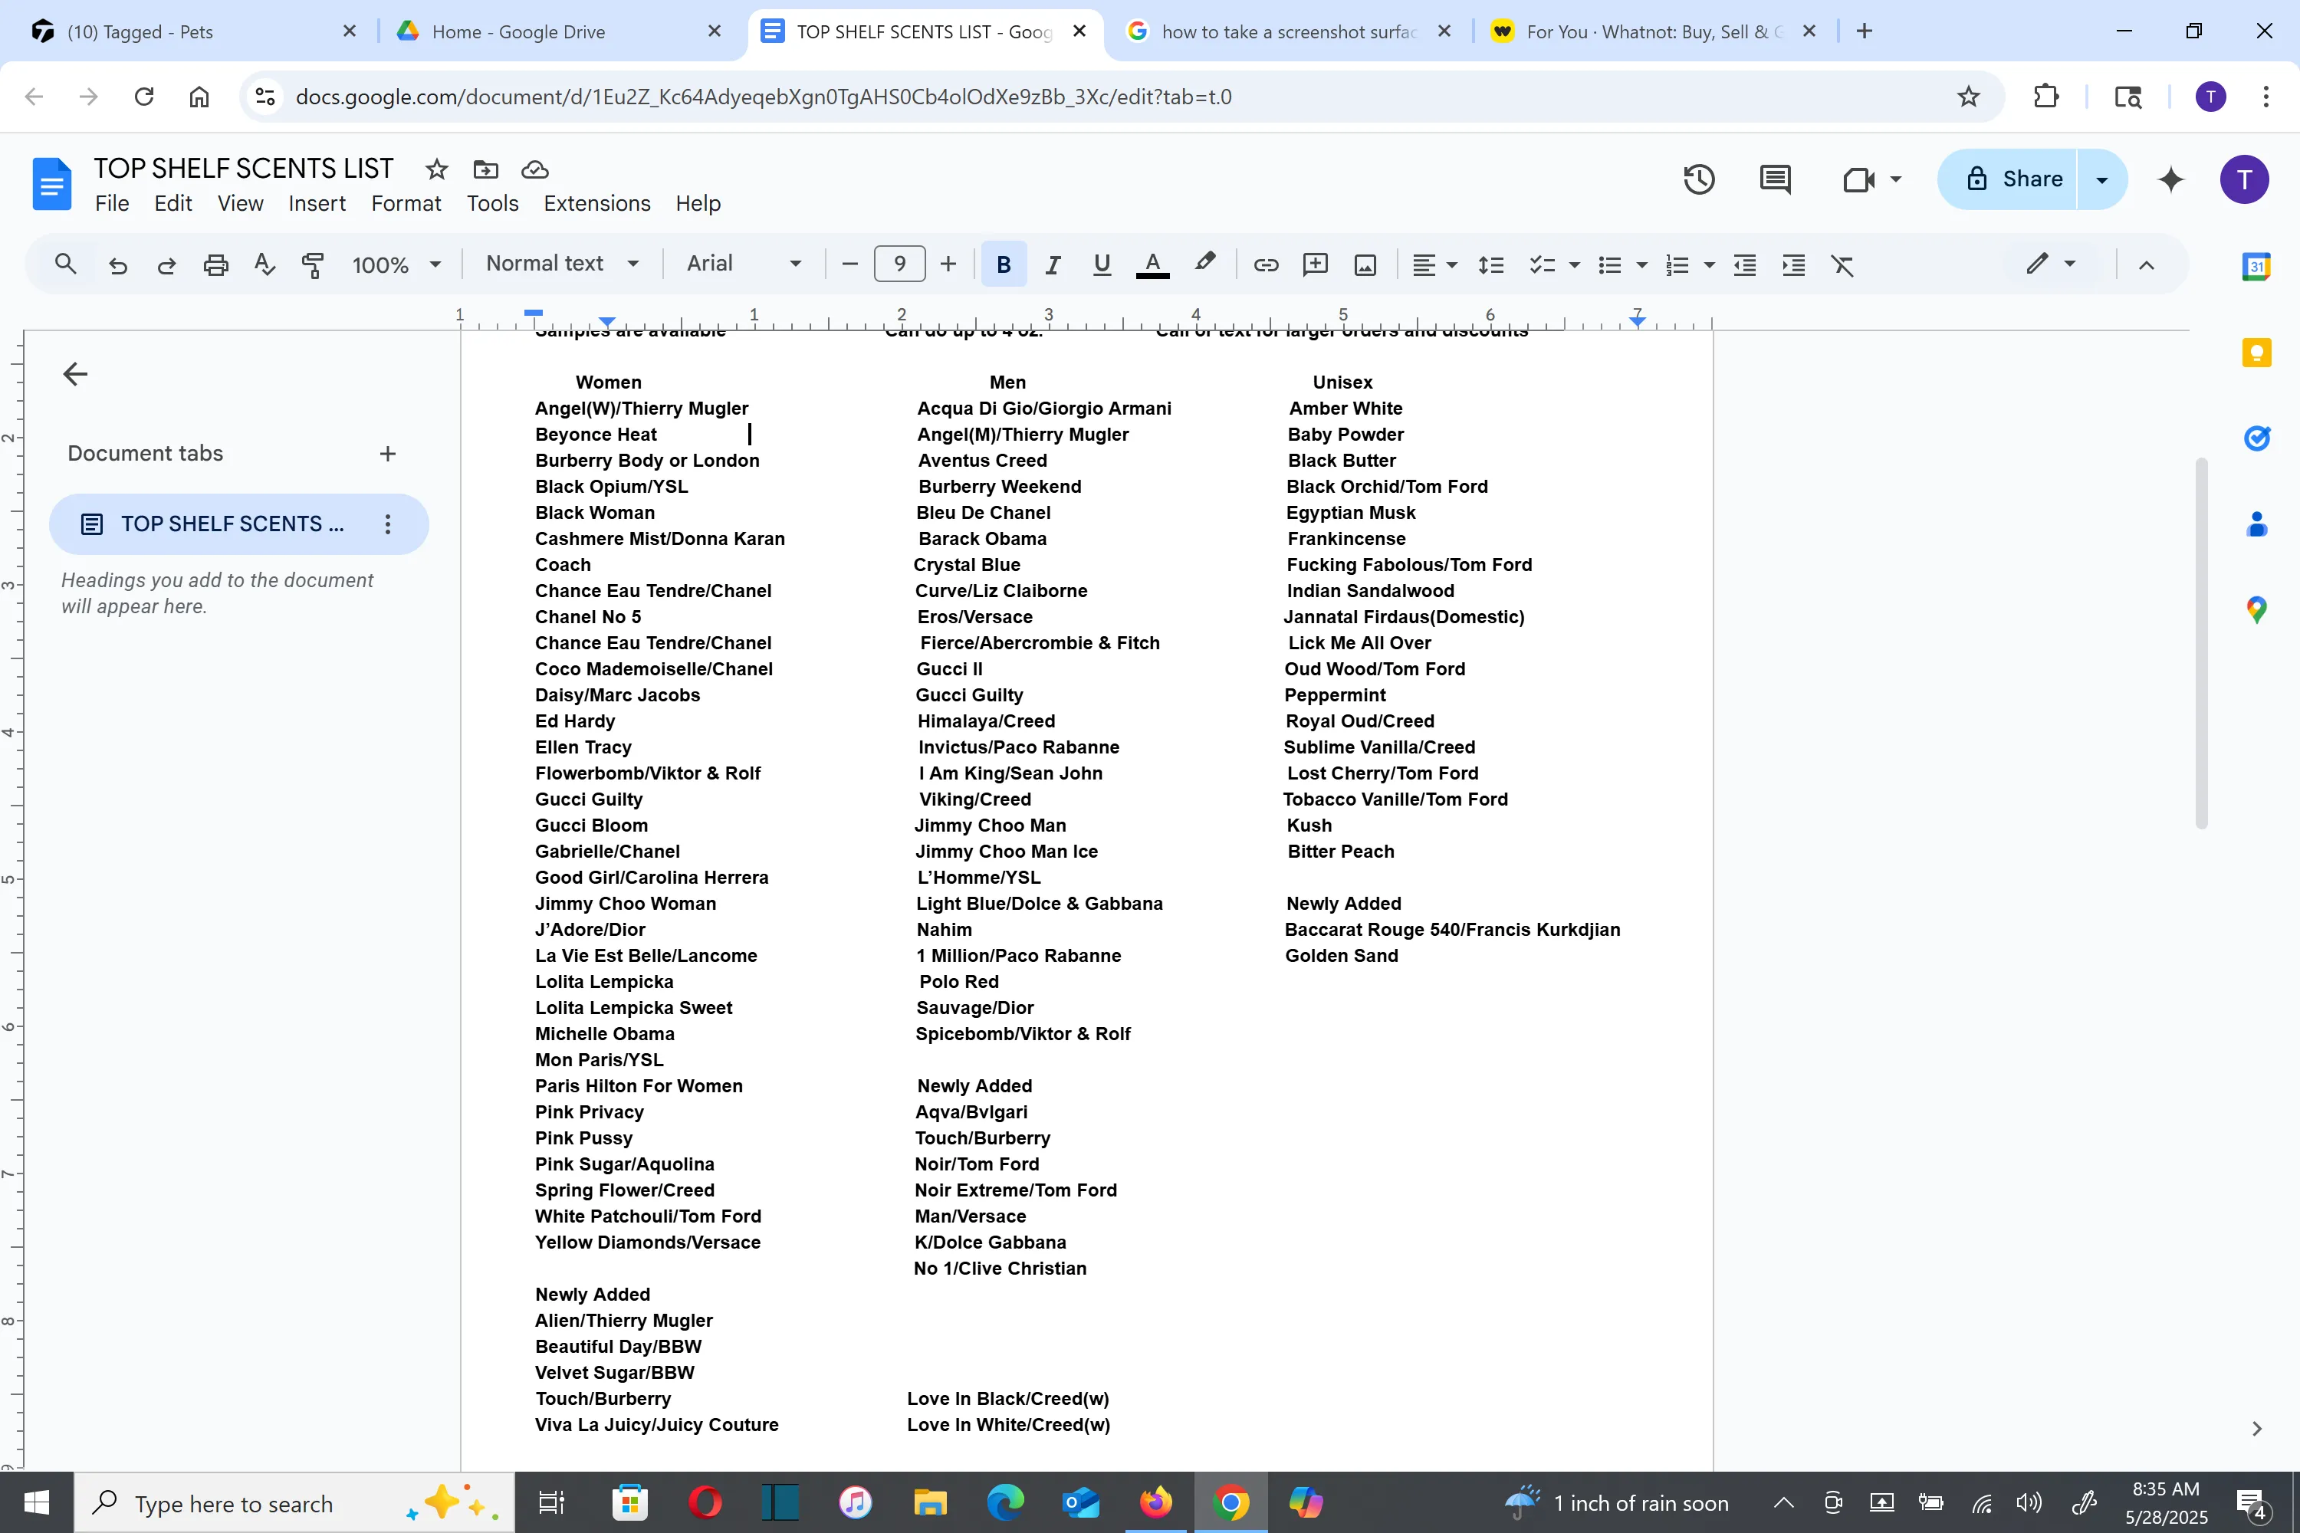Go to Docs home

coord(52,184)
